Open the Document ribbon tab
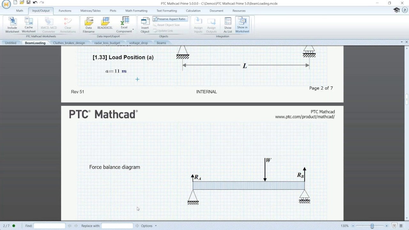 click(216, 11)
